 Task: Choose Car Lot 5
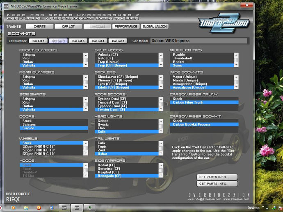click(118, 41)
